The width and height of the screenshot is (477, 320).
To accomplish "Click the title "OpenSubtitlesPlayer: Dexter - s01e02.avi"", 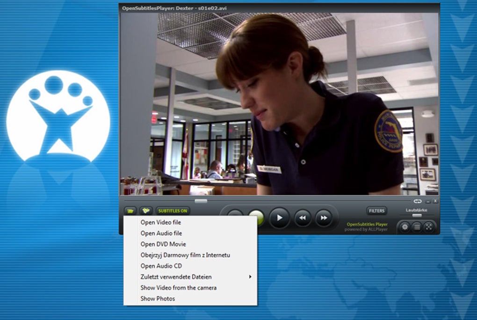I will coord(174,8).
